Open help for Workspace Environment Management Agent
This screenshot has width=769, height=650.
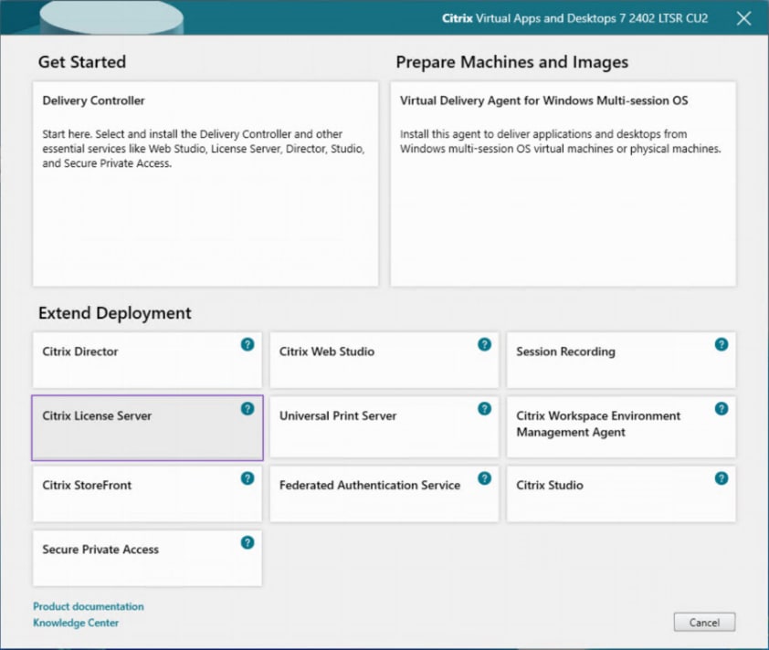coord(722,409)
